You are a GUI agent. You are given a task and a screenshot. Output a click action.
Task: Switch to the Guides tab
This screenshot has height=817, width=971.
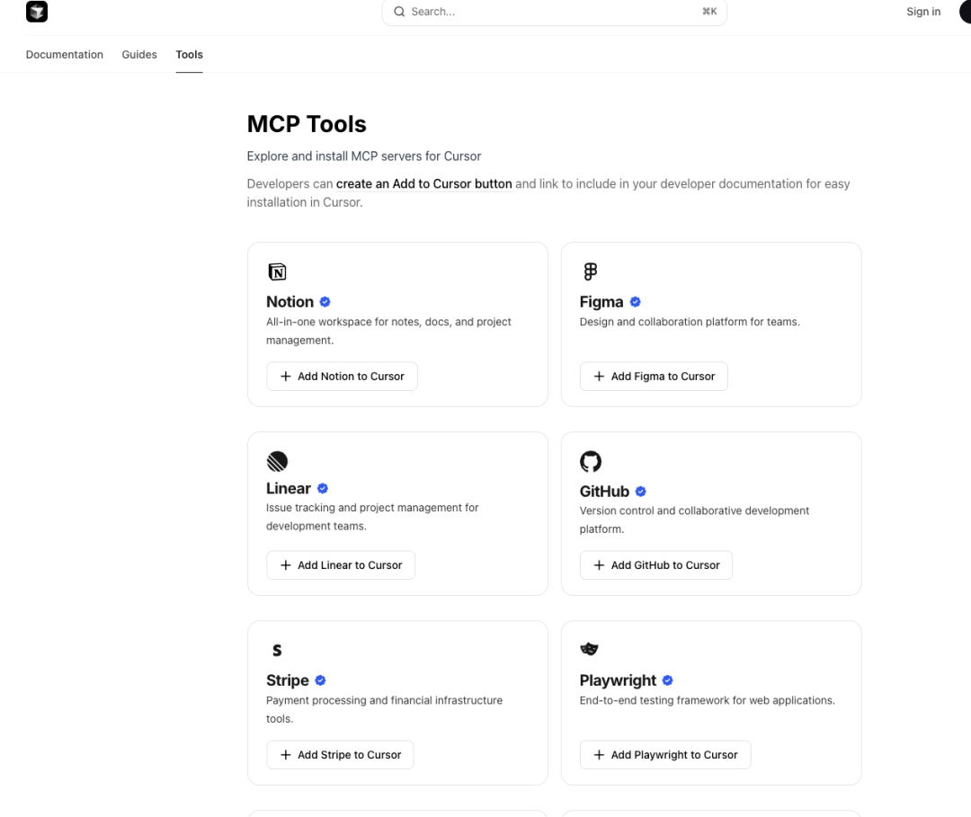(139, 55)
